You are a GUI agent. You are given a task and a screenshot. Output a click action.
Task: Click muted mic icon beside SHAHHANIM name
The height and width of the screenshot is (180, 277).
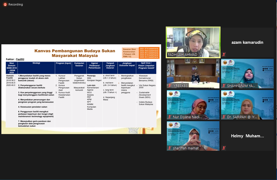tap(224, 86)
